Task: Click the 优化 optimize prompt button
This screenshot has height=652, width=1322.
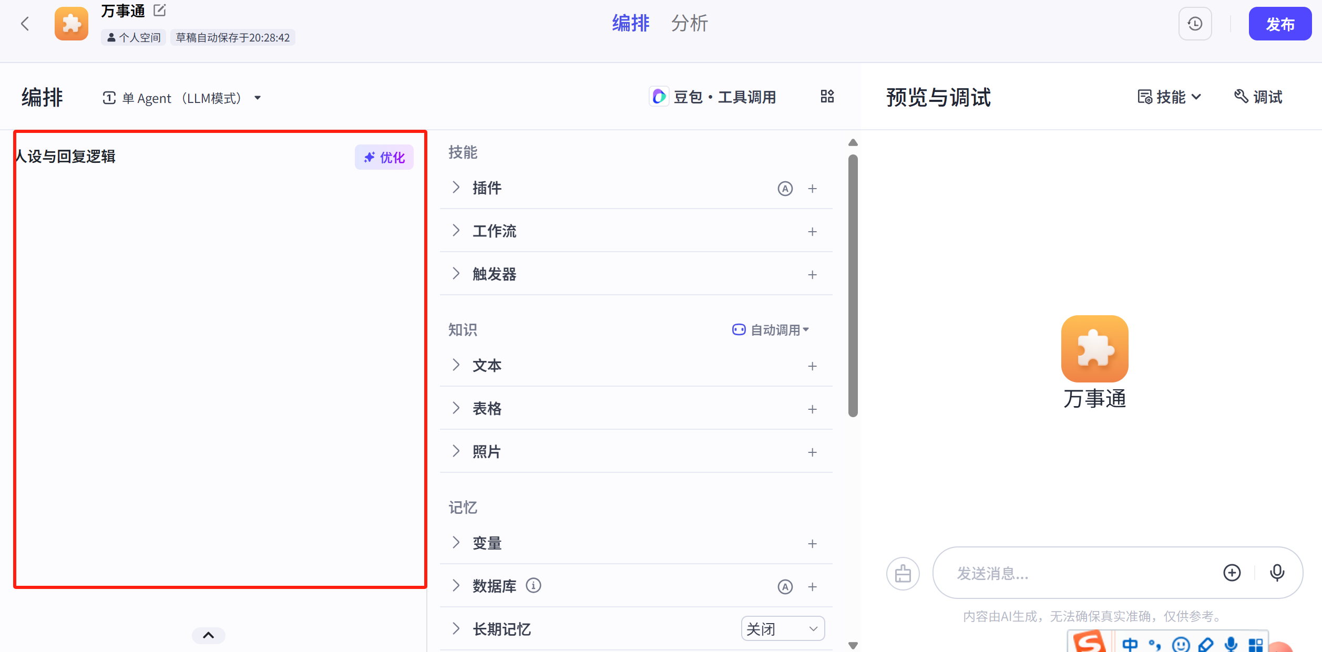Action: tap(384, 158)
